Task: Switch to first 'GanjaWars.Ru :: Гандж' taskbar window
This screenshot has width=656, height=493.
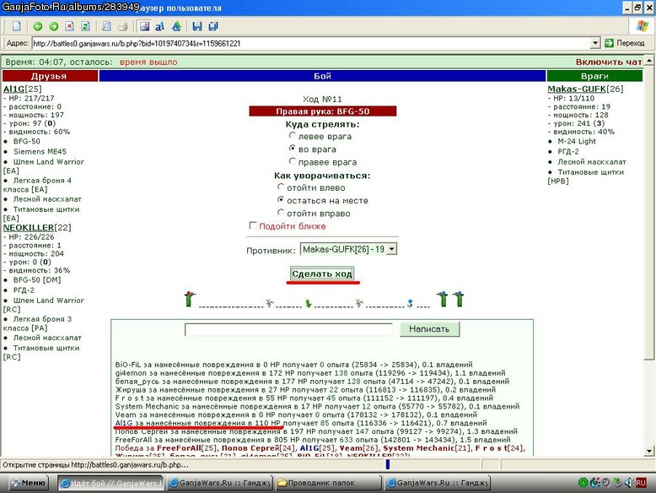Action: (x=220, y=483)
